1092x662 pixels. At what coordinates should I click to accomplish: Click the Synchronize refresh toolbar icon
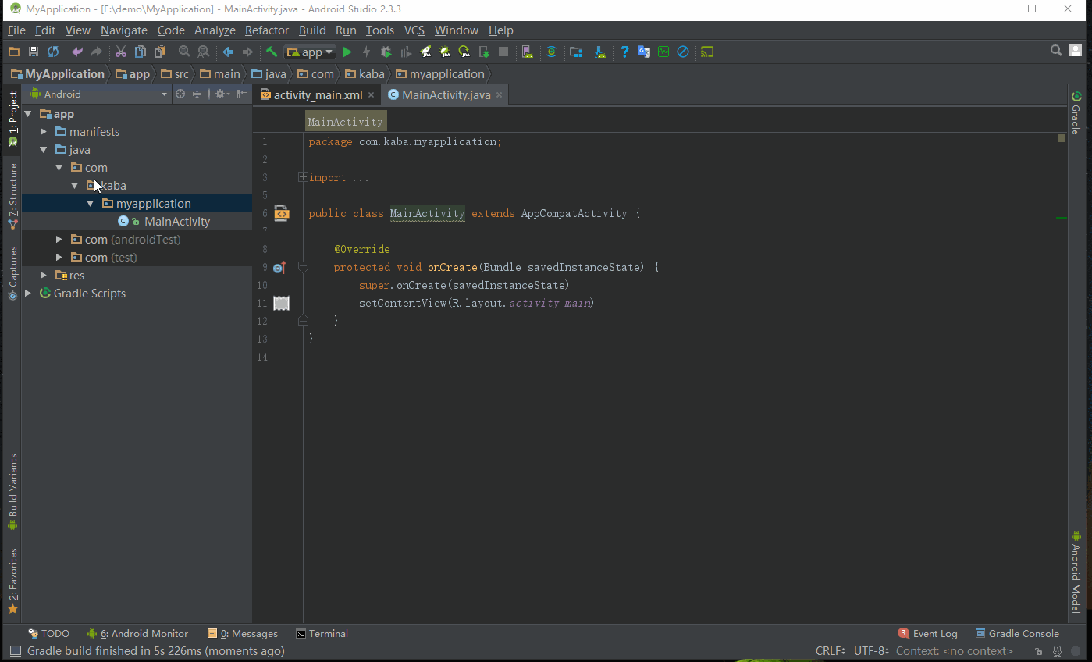[x=53, y=52]
